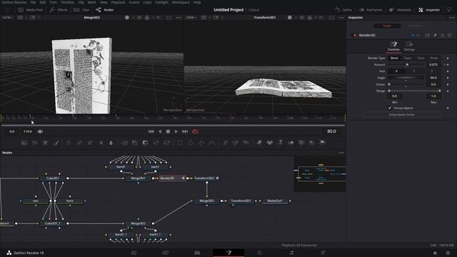Select the Merge3D1 node
457x257 pixels.
click(x=138, y=178)
